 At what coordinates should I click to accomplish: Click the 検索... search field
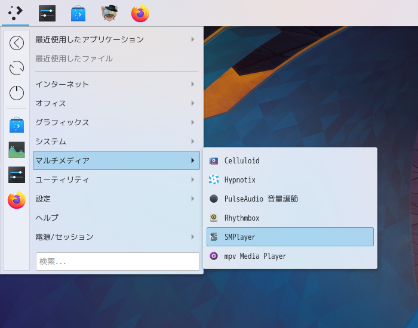[118, 261]
